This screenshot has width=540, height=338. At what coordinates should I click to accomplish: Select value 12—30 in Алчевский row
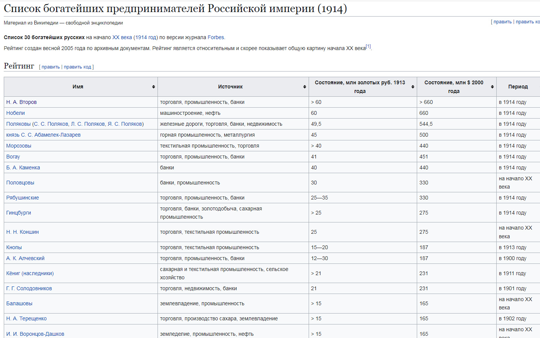pyautogui.click(x=320, y=258)
